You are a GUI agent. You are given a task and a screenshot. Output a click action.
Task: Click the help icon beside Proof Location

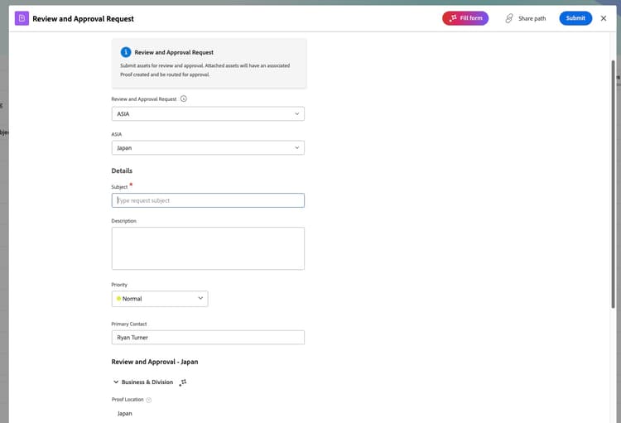[149, 400]
